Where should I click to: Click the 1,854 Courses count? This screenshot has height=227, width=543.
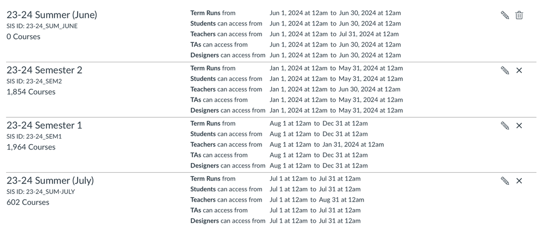pos(31,92)
